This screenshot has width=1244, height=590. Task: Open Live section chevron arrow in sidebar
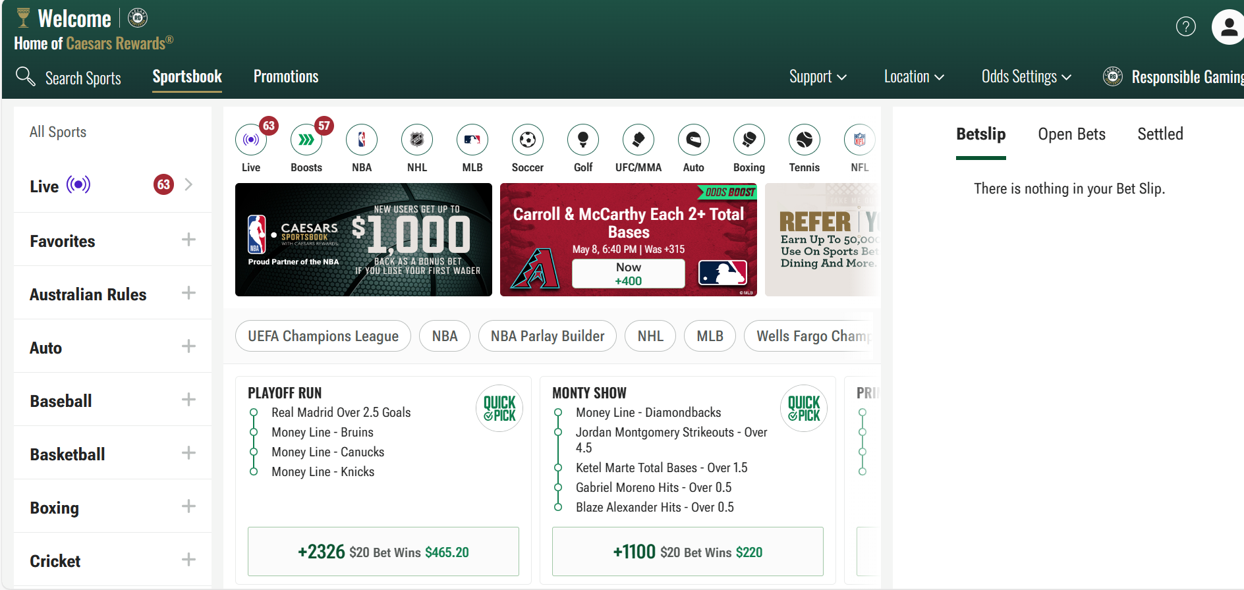[x=189, y=184]
